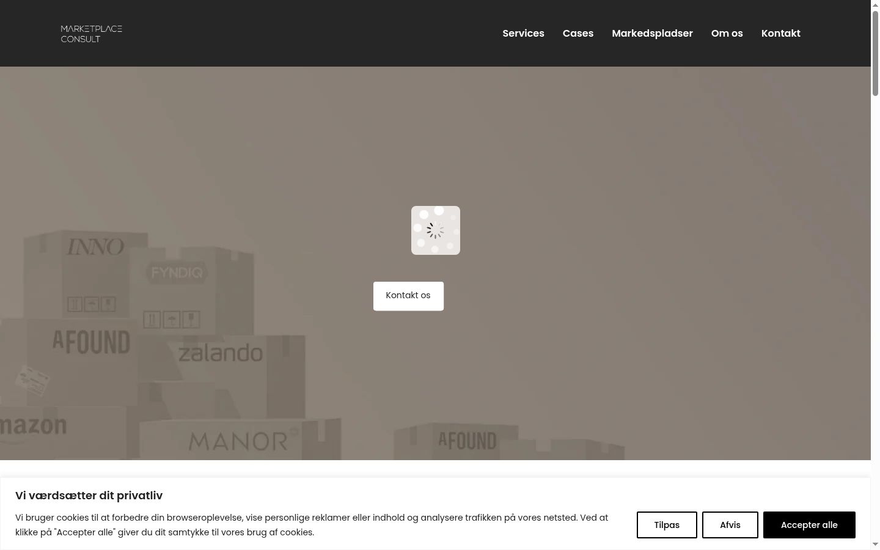This screenshot has width=880, height=550.
Task: Go to Markedspladser page
Action: point(652,34)
